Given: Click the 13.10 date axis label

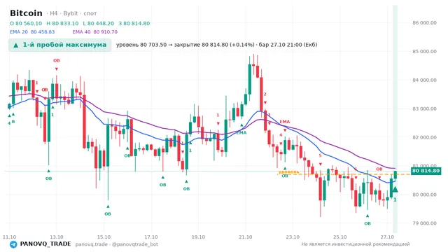Looking at the screenshot, I should pos(57,237).
